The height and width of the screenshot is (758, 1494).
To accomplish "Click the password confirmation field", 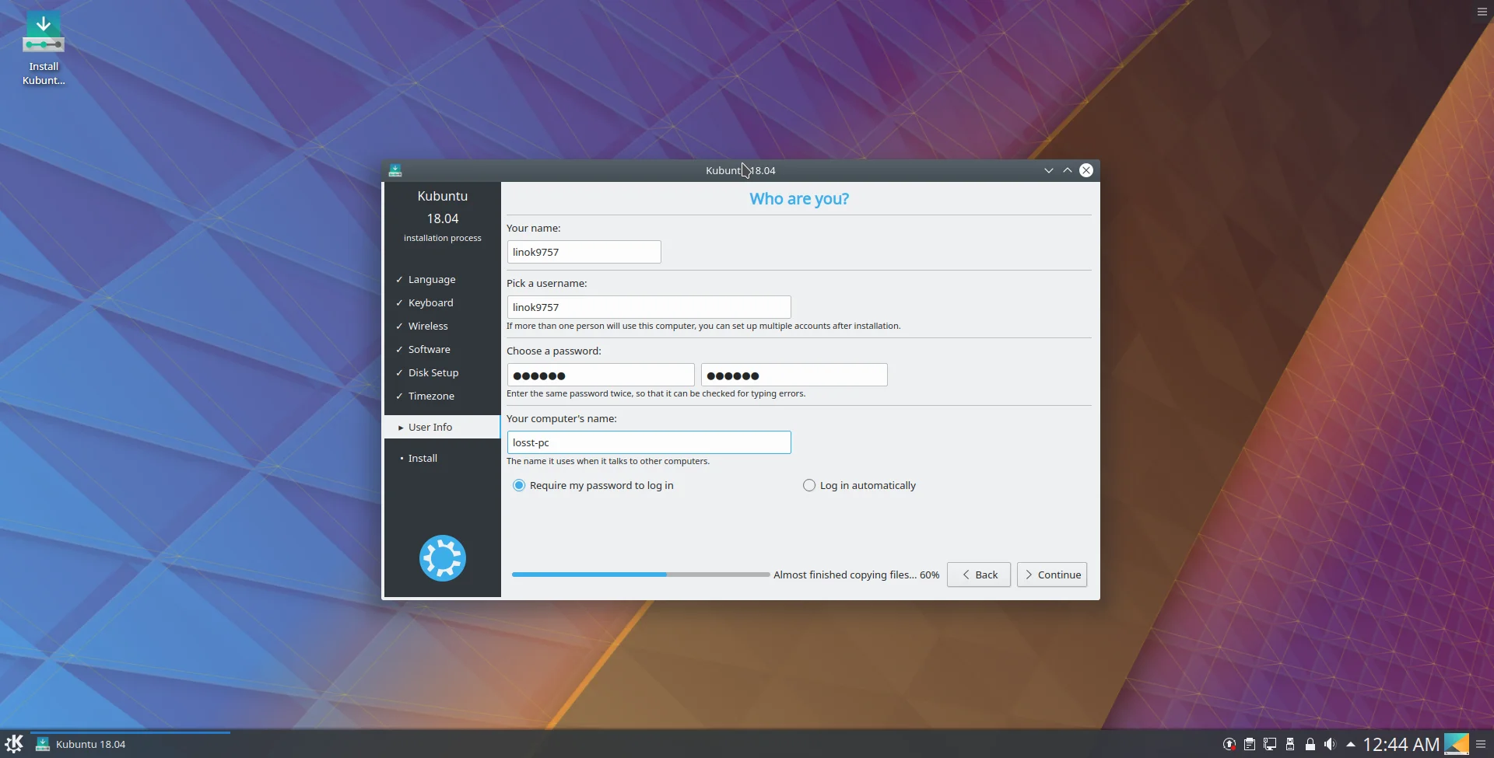I will [x=794, y=375].
